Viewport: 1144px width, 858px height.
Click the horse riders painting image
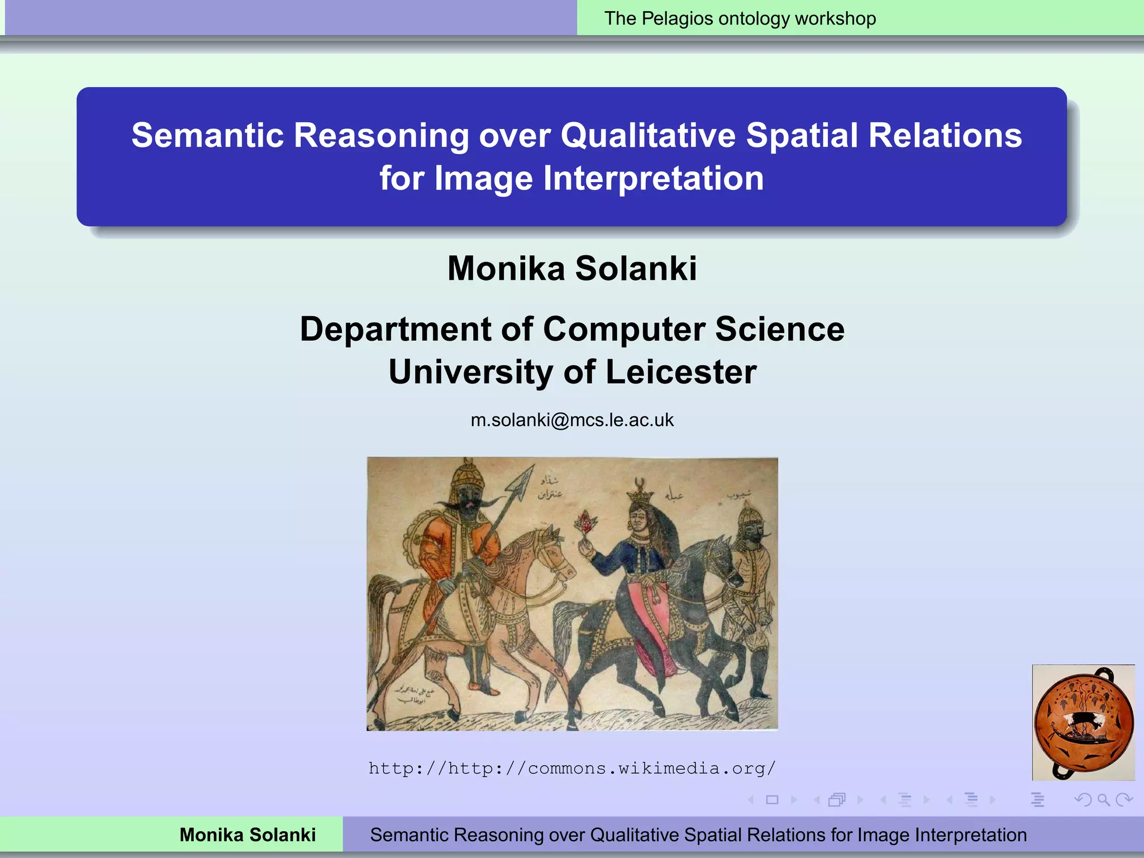(572, 593)
